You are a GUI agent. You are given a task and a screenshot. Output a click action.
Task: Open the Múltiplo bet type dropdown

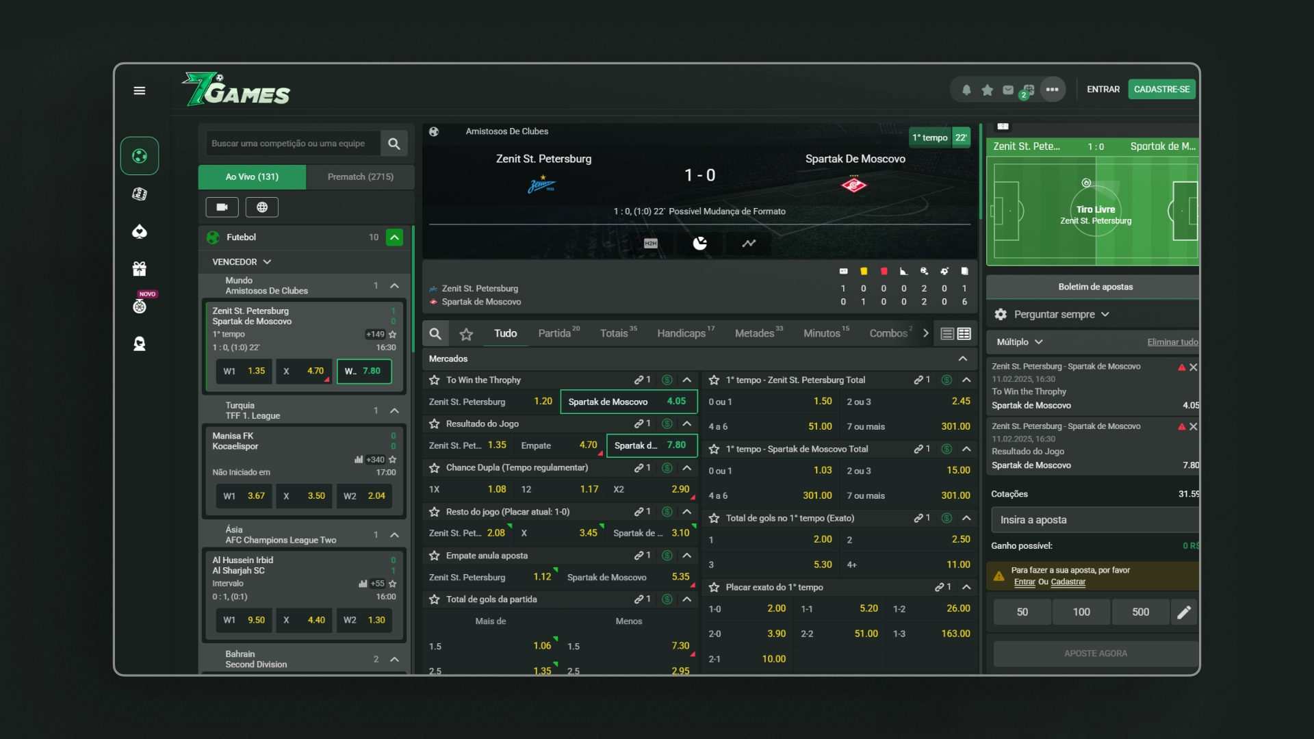[1020, 342]
